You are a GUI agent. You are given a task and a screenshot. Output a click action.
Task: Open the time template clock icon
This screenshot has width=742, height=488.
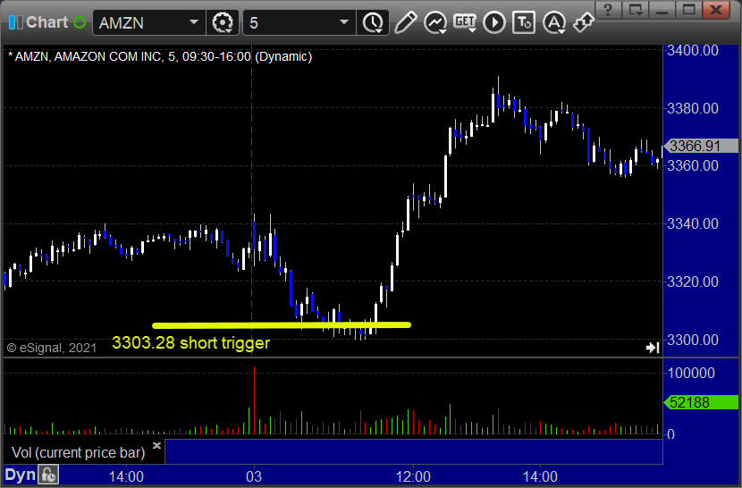tap(373, 22)
